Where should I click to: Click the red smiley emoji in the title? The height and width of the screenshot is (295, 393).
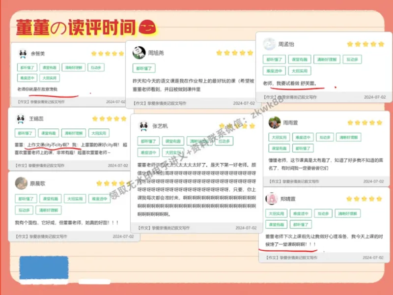pyautogui.click(x=147, y=27)
